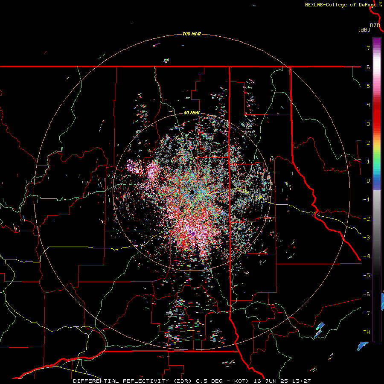This screenshot has width=384, height=384.
Task: Click the 5 value on the dB scale
Action: (x=368, y=86)
